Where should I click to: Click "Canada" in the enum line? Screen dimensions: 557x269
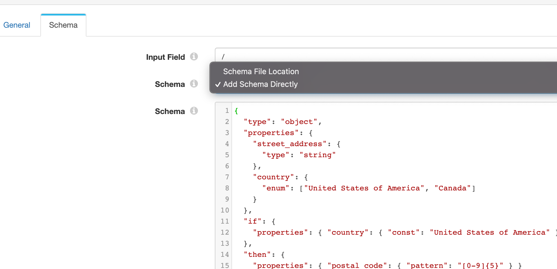pos(452,188)
